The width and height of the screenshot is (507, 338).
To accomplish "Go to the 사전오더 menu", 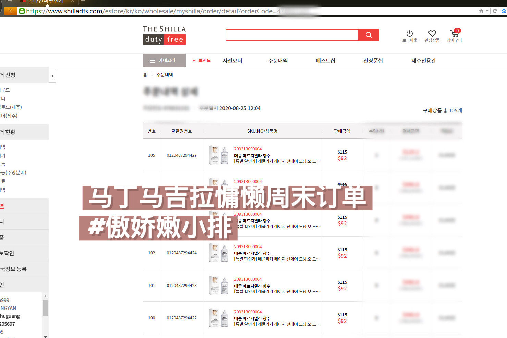I will [232, 61].
